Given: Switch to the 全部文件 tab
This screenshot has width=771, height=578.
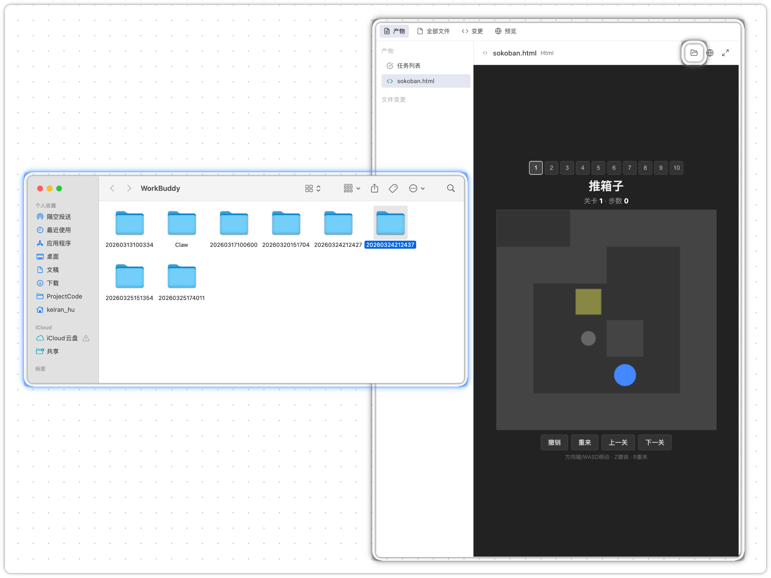Looking at the screenshot, I should [433, 31].
